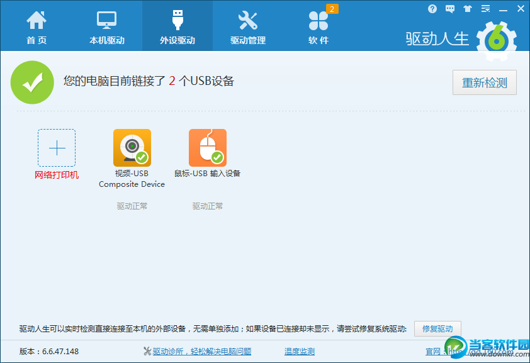530x363 pixels.
Task: Click 重新检测 button
Action: coord(485,82)
